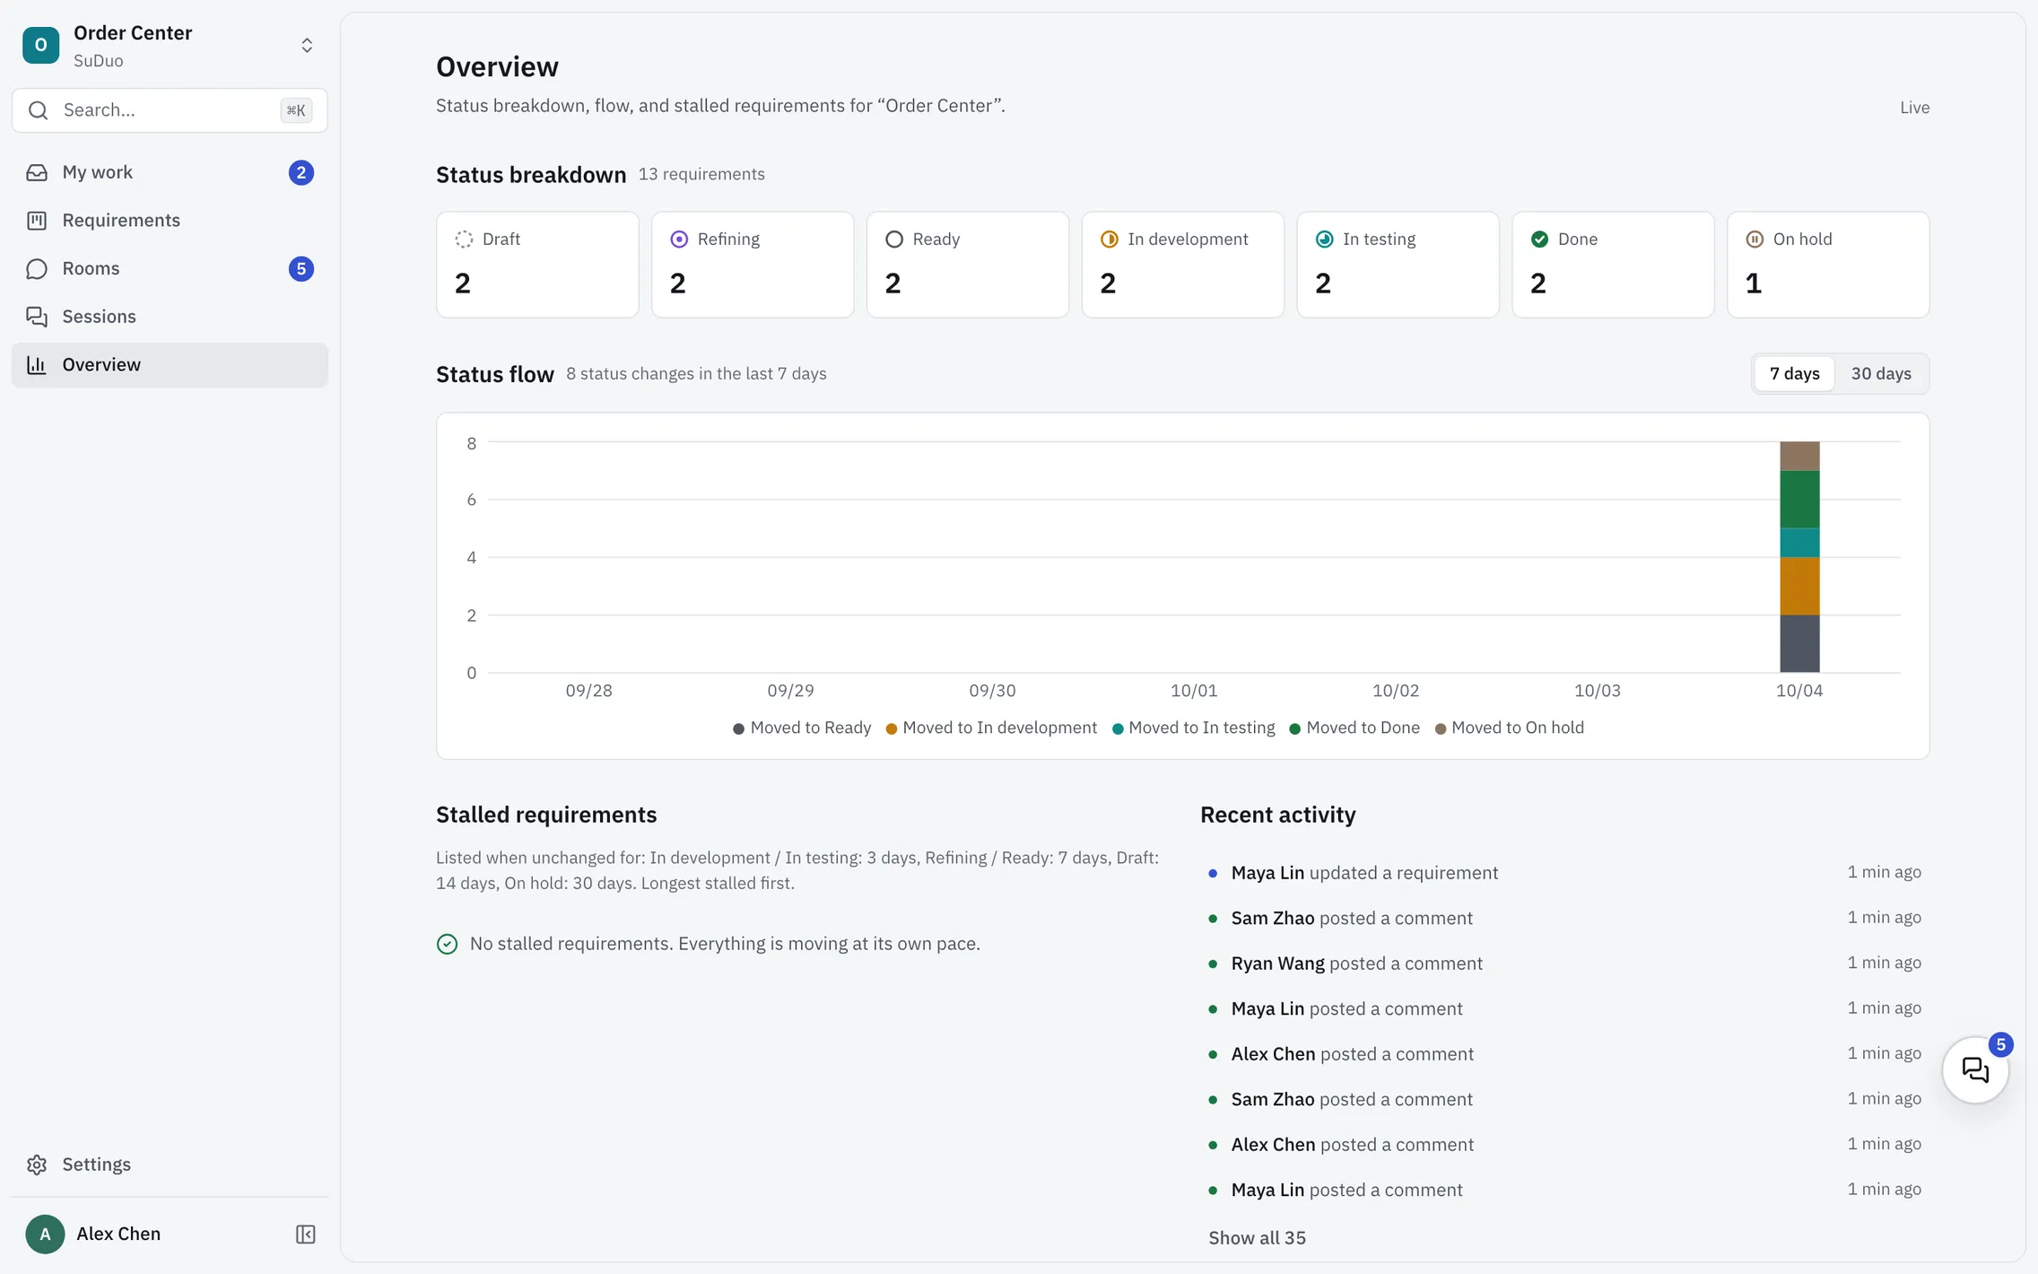Open Maya Lin updated a requirement activity
The image size is (2038, 1274).
1565,873
